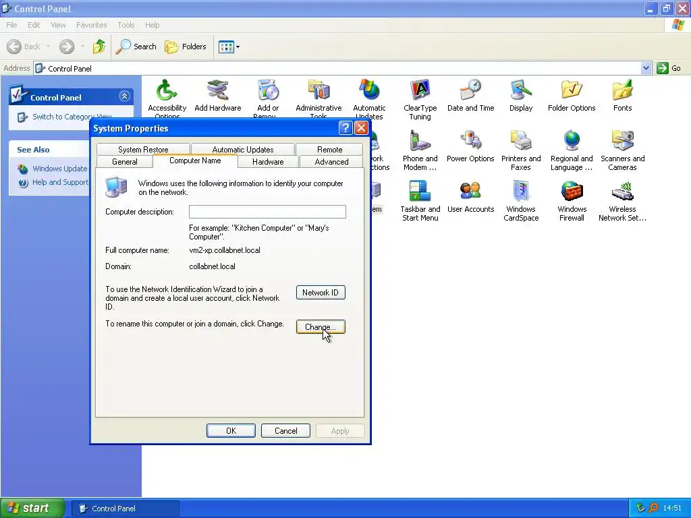This screenshot has height=518, width=691.
Task: Open the Views dropdown in toolbar
Action: point(229,47)
